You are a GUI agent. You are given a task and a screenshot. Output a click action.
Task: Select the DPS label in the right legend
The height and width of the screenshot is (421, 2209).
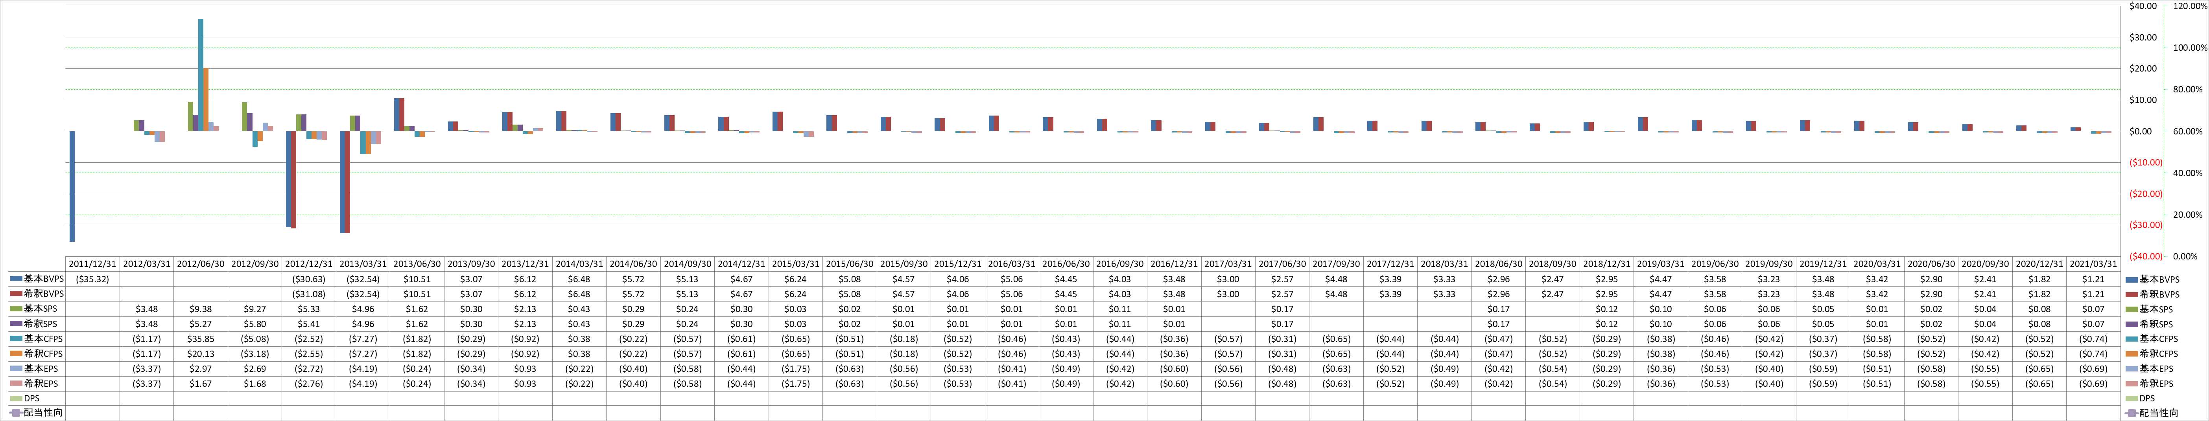[x=2146, y=399]
